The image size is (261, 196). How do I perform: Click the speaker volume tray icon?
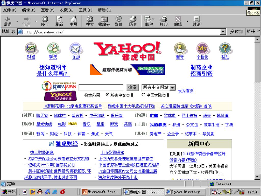(x=230, y=192)
